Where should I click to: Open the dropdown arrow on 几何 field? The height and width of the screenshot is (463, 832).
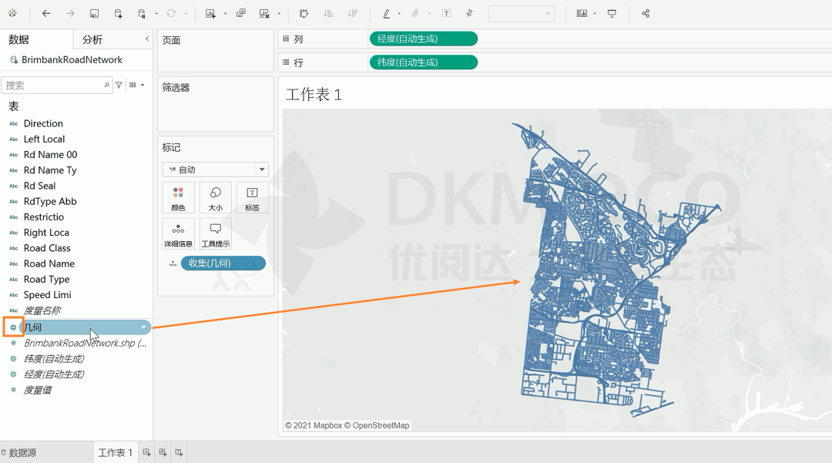[x=143, y=327]
